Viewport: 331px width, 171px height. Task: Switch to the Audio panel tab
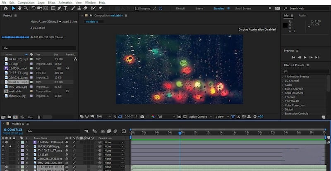(302, 16)
